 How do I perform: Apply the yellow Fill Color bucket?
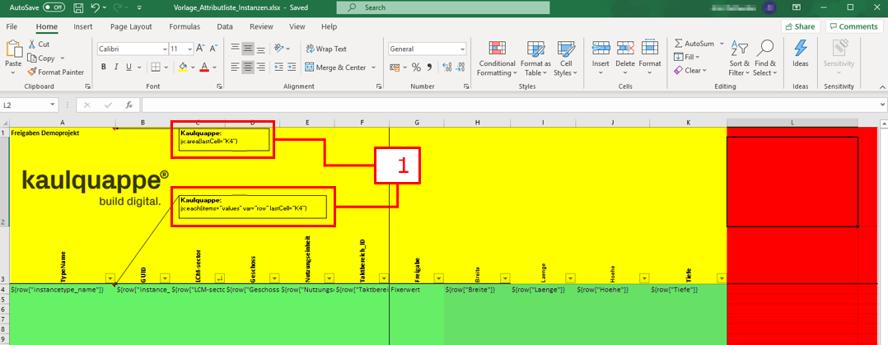click(x=182, y=67)
